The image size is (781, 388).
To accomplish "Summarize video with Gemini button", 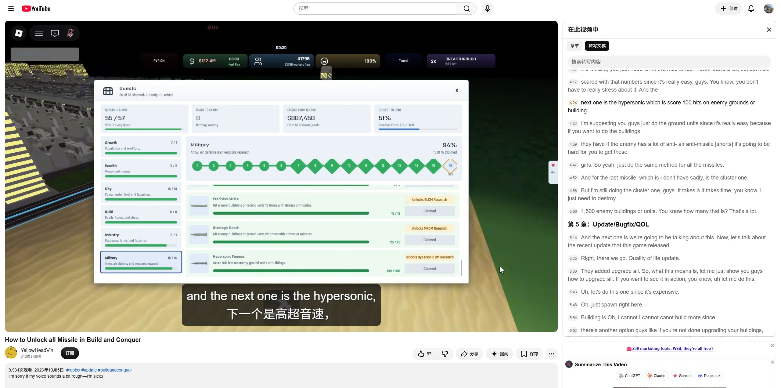I will click(681, 376).
